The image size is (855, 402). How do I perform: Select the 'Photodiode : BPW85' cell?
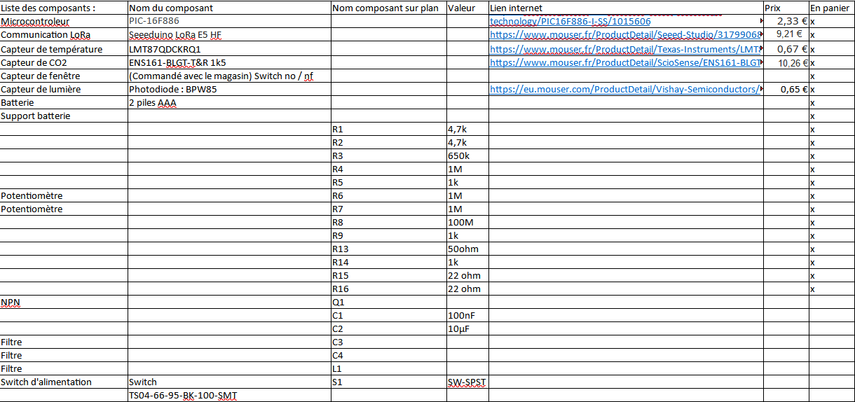229,89
